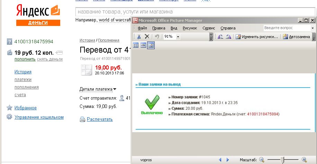The image size is (317, 164).
Task: Click the star icon beside Избранное
Action: [x=9, y=108]
